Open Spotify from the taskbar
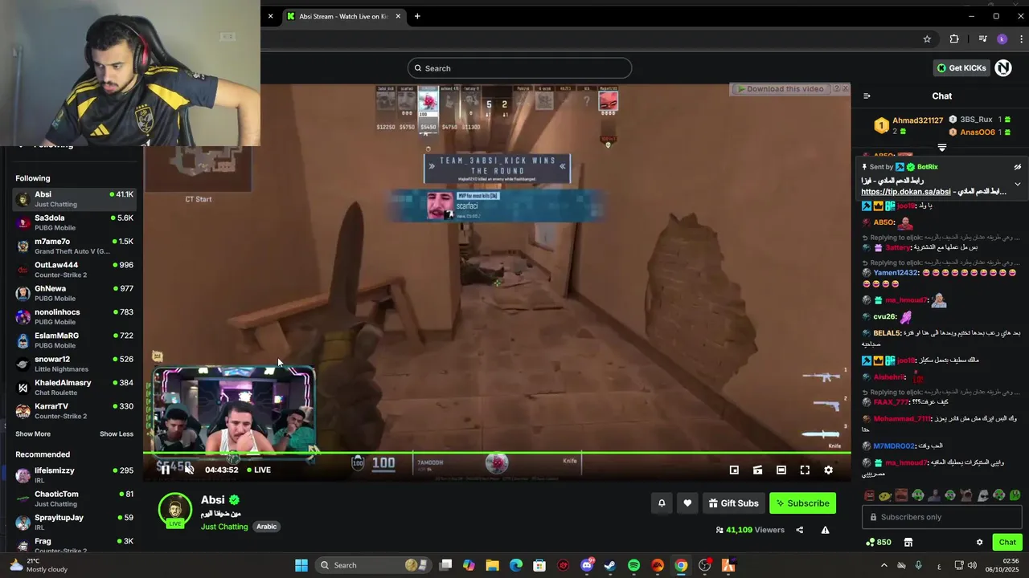This screenshot has width=1029, height=578. pos(633,565)
